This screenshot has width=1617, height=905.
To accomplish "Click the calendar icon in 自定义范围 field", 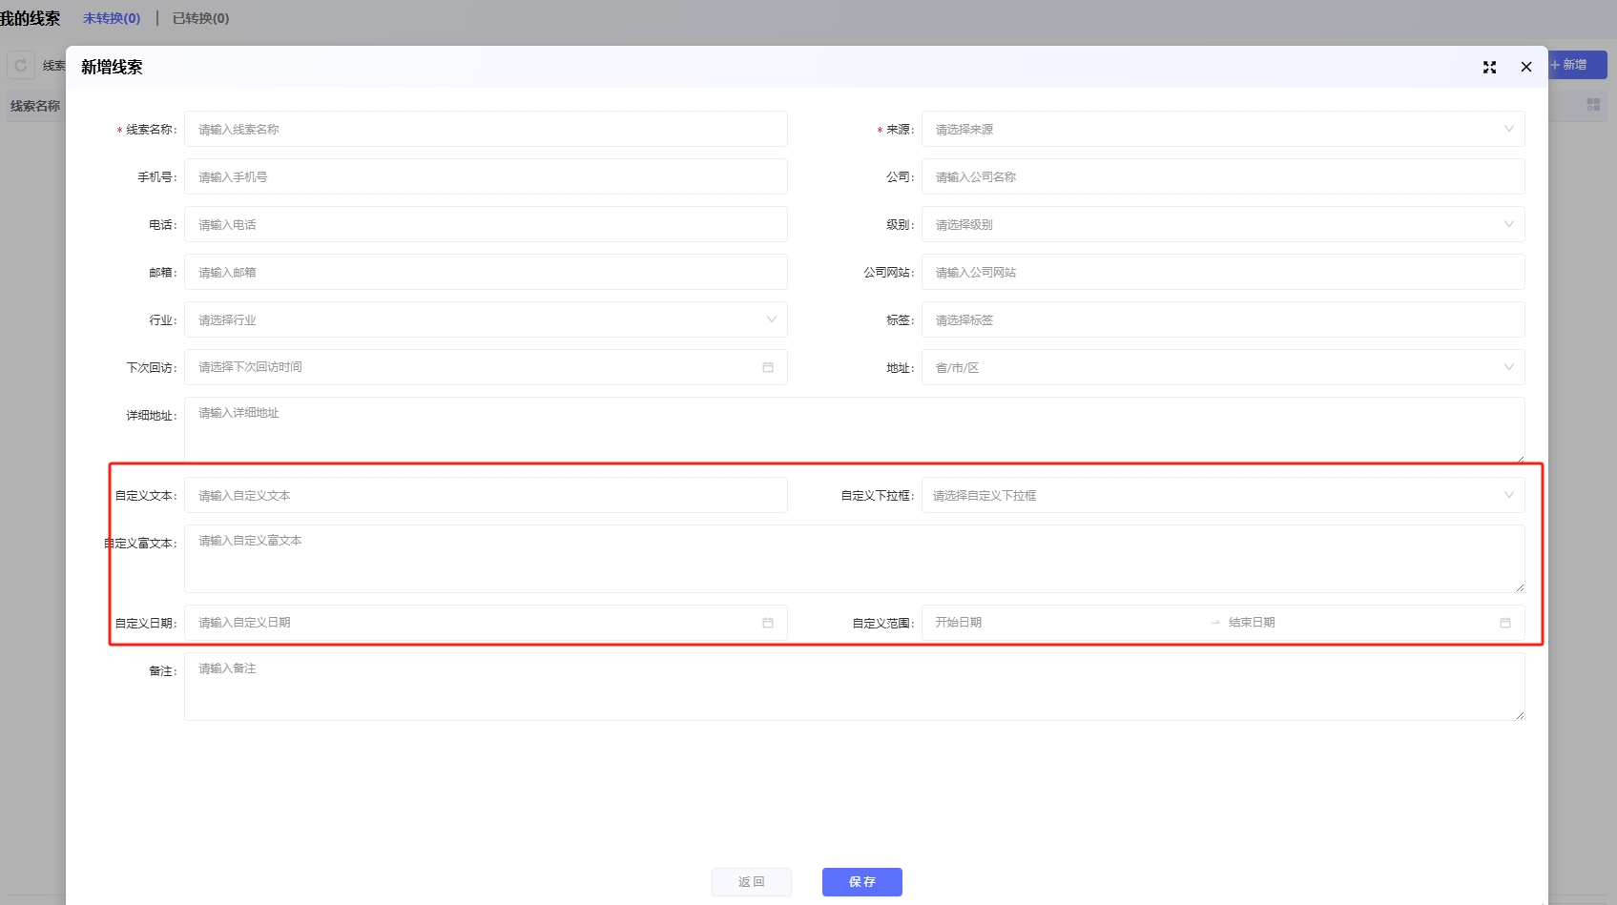I will point(1505,623).
